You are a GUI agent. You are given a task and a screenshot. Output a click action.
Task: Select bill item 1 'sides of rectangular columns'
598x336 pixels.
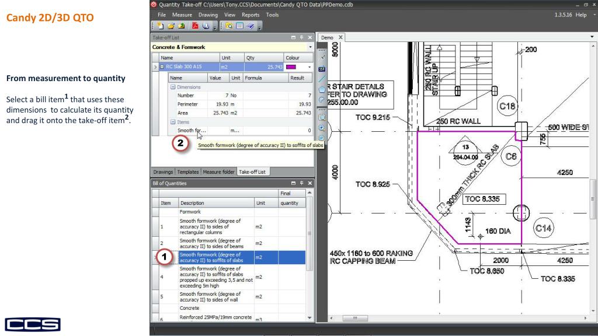click(229, 227)
